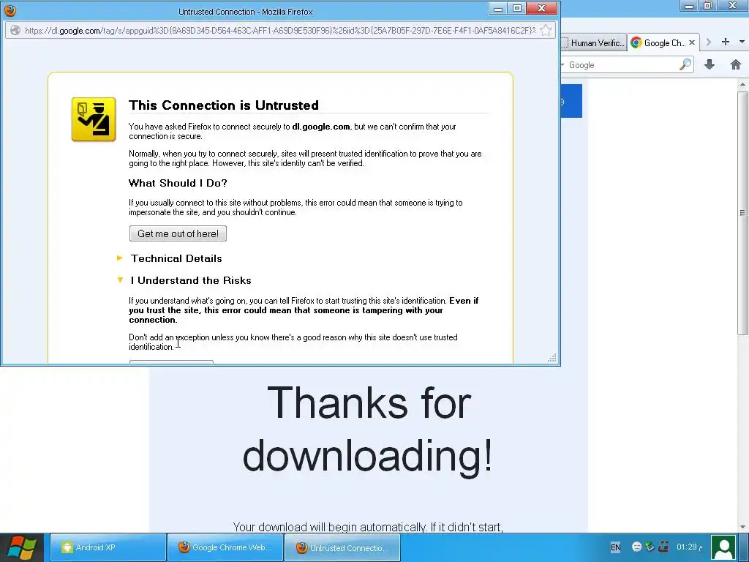This screenshot has width=749, height=562.
Task: Click the scrollbar up arrow in the background window
Action: (x=742, y=85)
